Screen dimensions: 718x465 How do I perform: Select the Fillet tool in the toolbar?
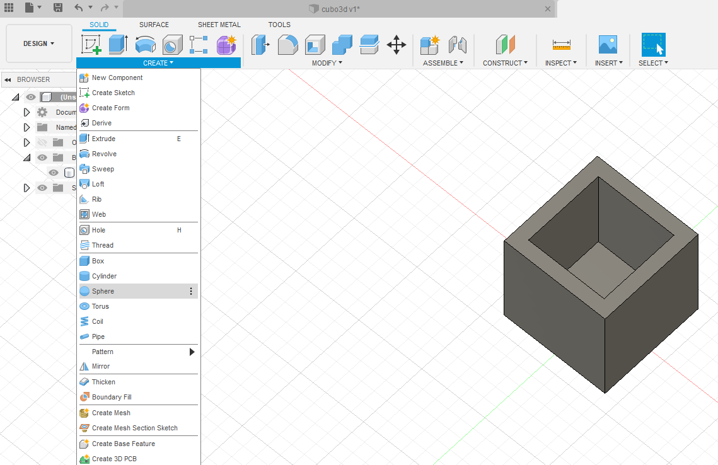[287, 45]
